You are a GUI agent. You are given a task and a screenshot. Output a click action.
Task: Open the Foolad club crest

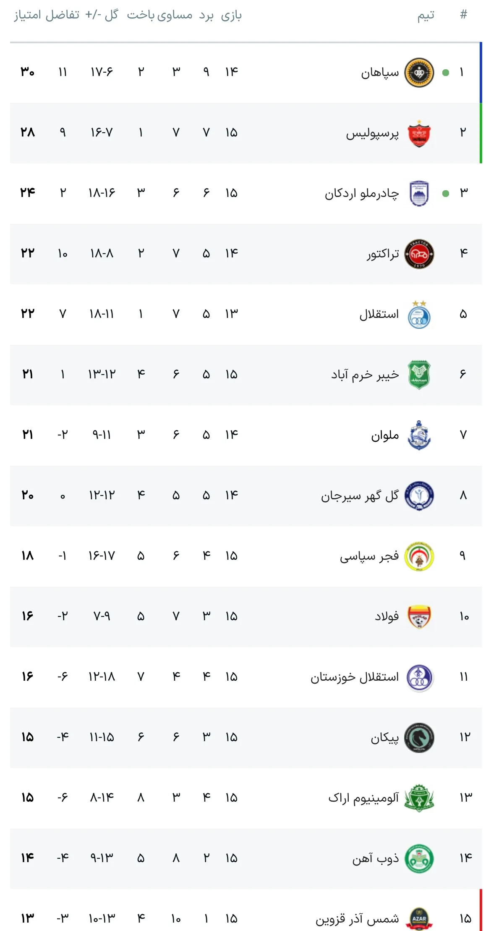click(x=419, y=616)
